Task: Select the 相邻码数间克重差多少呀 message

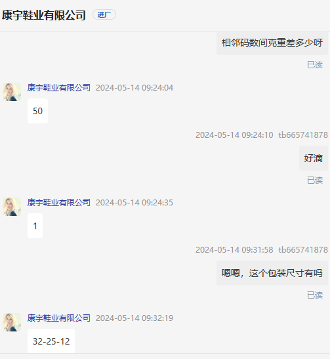Action: 272,43
